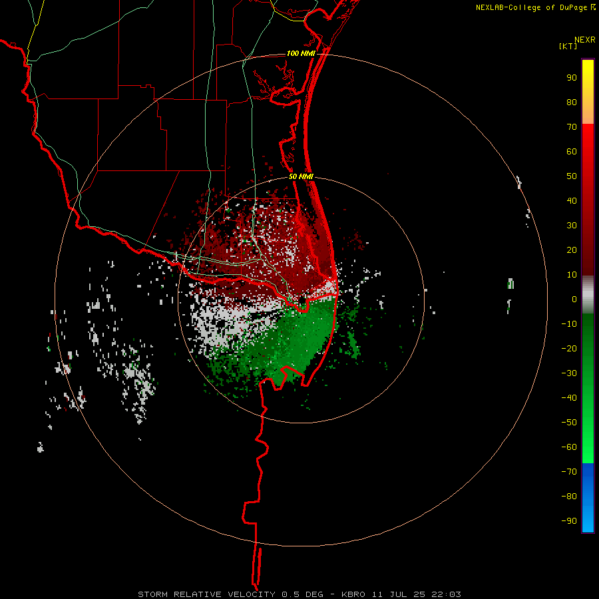Click the positive 80 scale label
This screenshot has width=599, height=599.
(572, 102)
